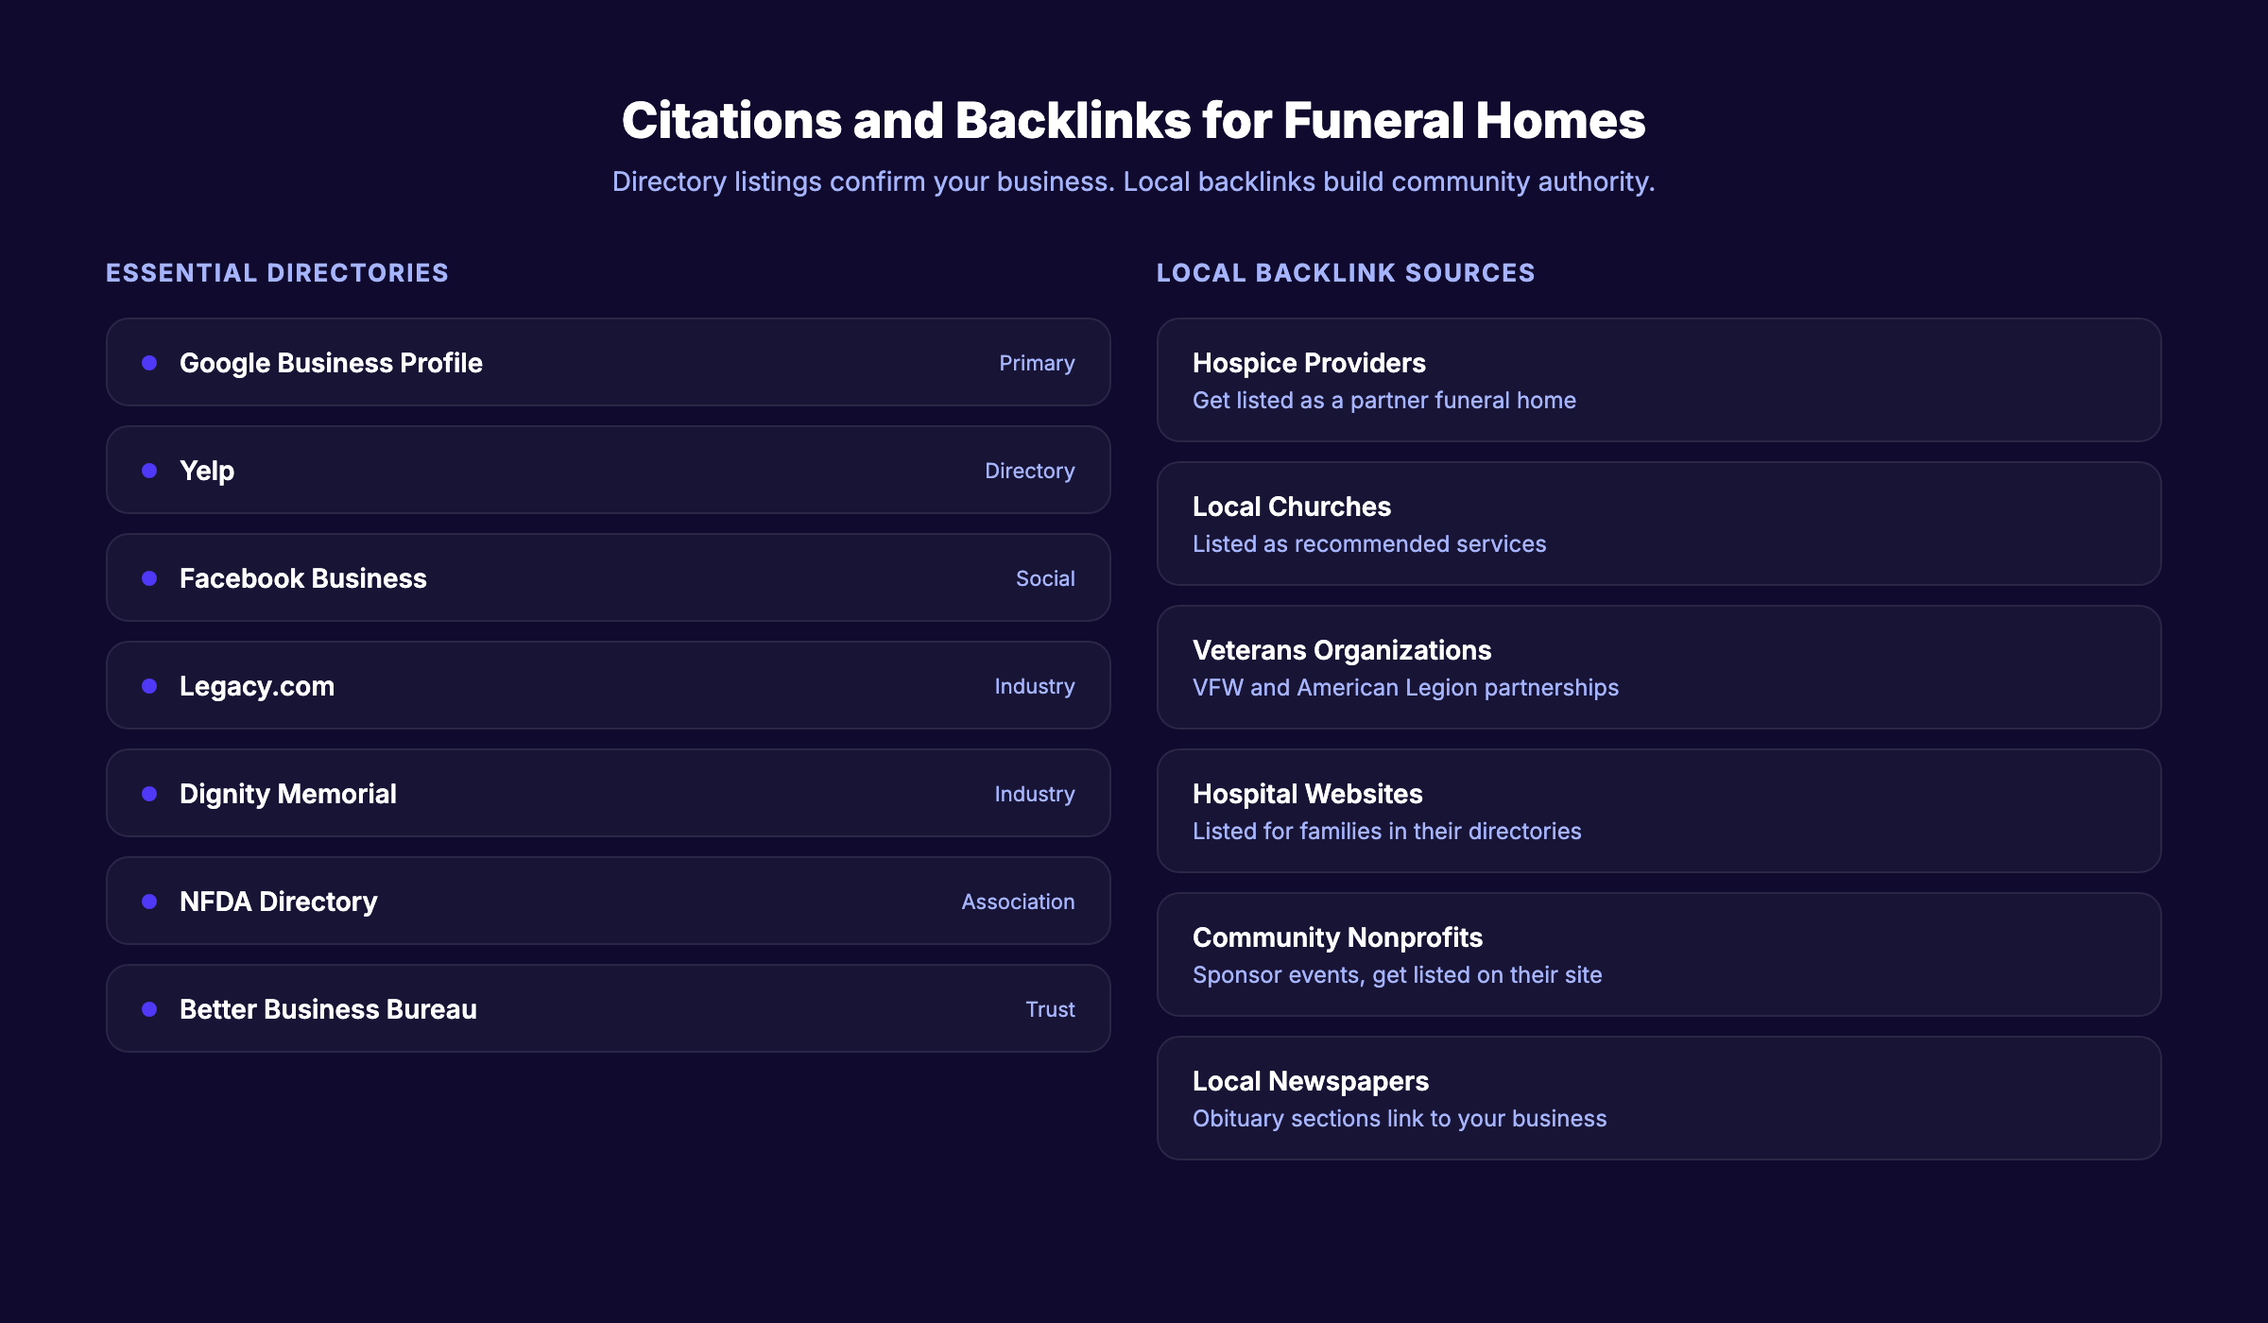Select the Local Churches card

(x=1658, y=523)
